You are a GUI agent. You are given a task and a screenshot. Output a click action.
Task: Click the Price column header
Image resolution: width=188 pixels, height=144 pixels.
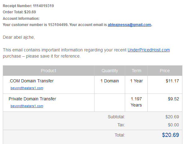[x=165, y=71]
